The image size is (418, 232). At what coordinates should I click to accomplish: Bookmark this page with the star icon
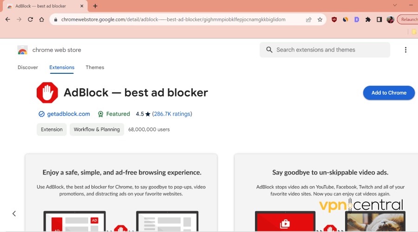[320, 19]
